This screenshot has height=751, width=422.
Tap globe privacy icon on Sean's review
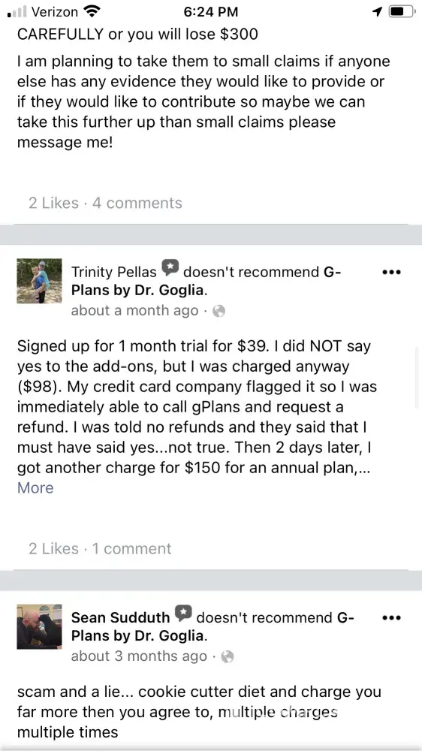(228, 656)
